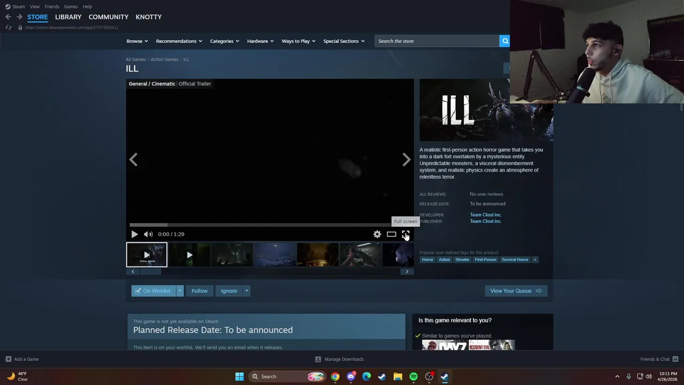This screenshot has width=684, height=385.
Task: Open Google Chrome from taskbar
Action: [335, 376]
